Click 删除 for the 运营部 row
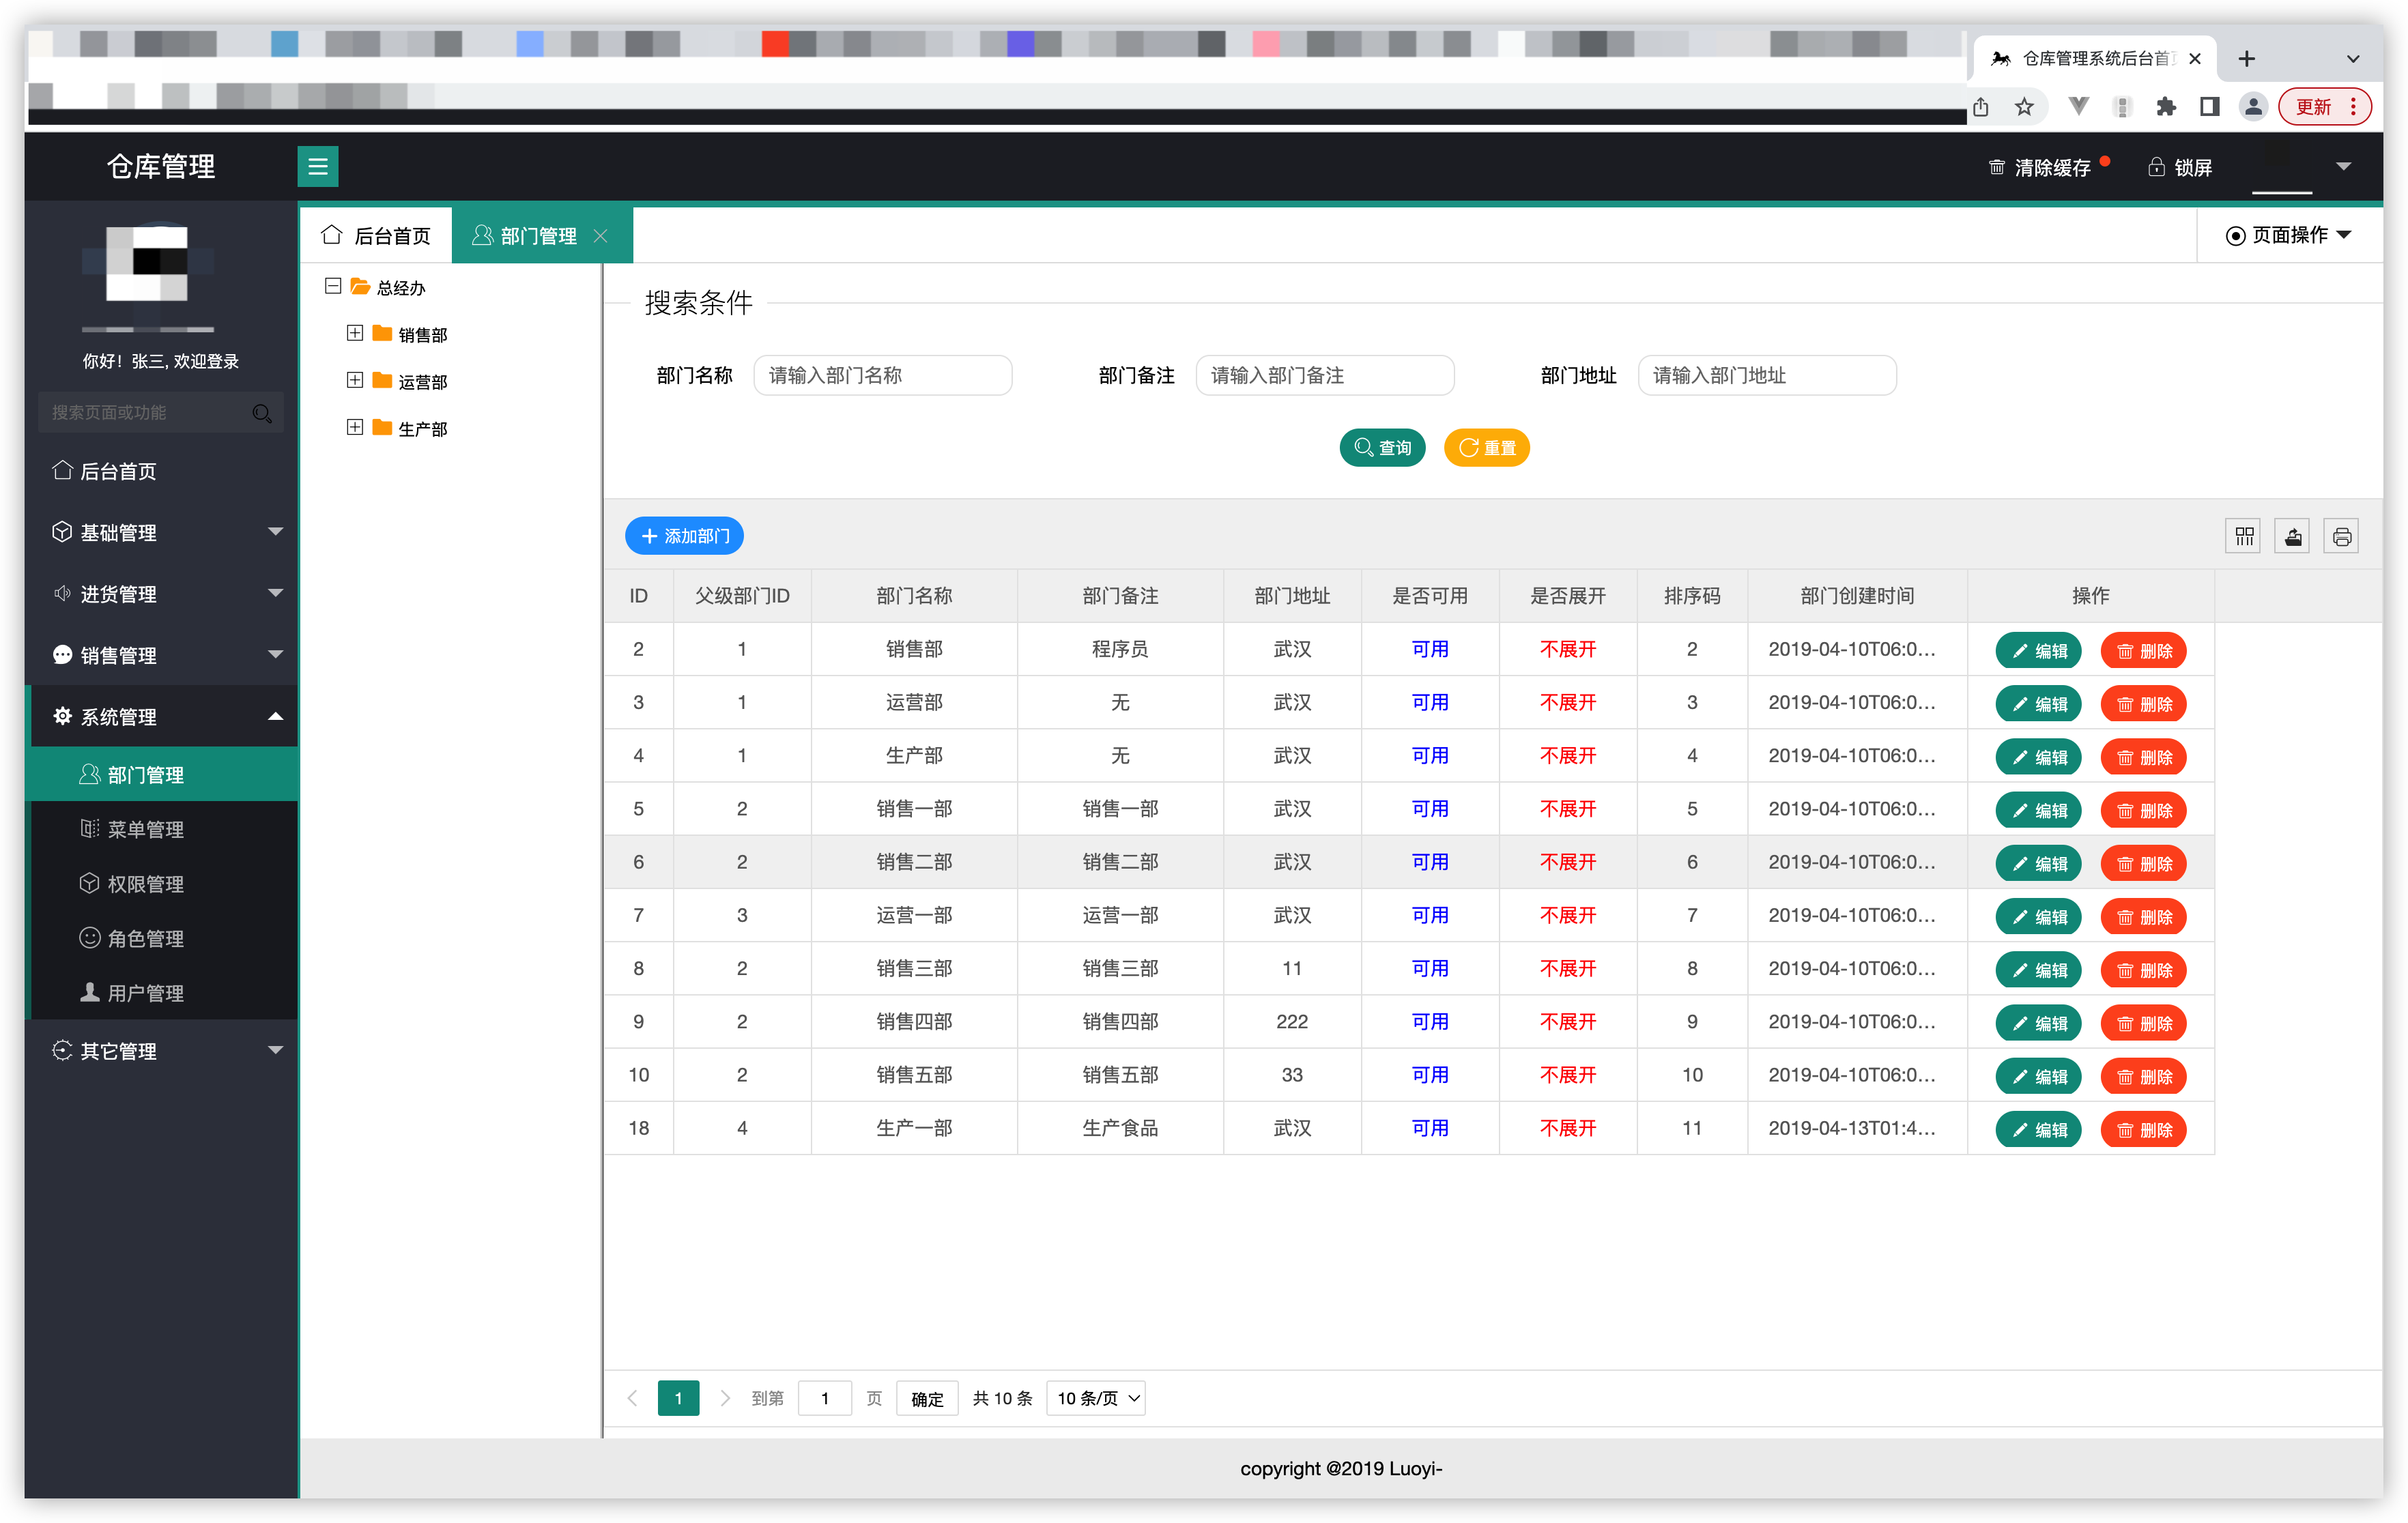The height and width of the screenshot is (1523, 2408). coord(2144,704)
